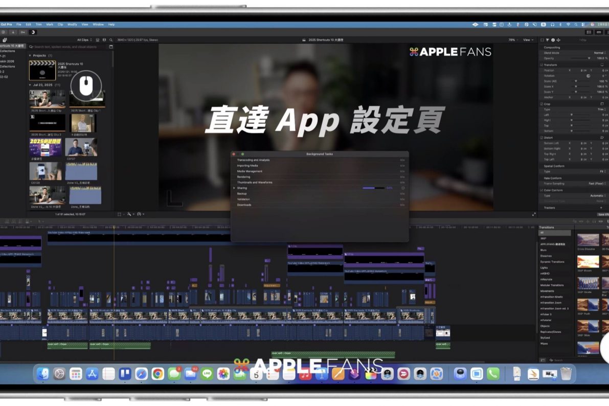Image resolution: width=609 pixels, height=406 pixels.
Task: Adjust the Opacity slider in Compositing
Action: point(588,58)
